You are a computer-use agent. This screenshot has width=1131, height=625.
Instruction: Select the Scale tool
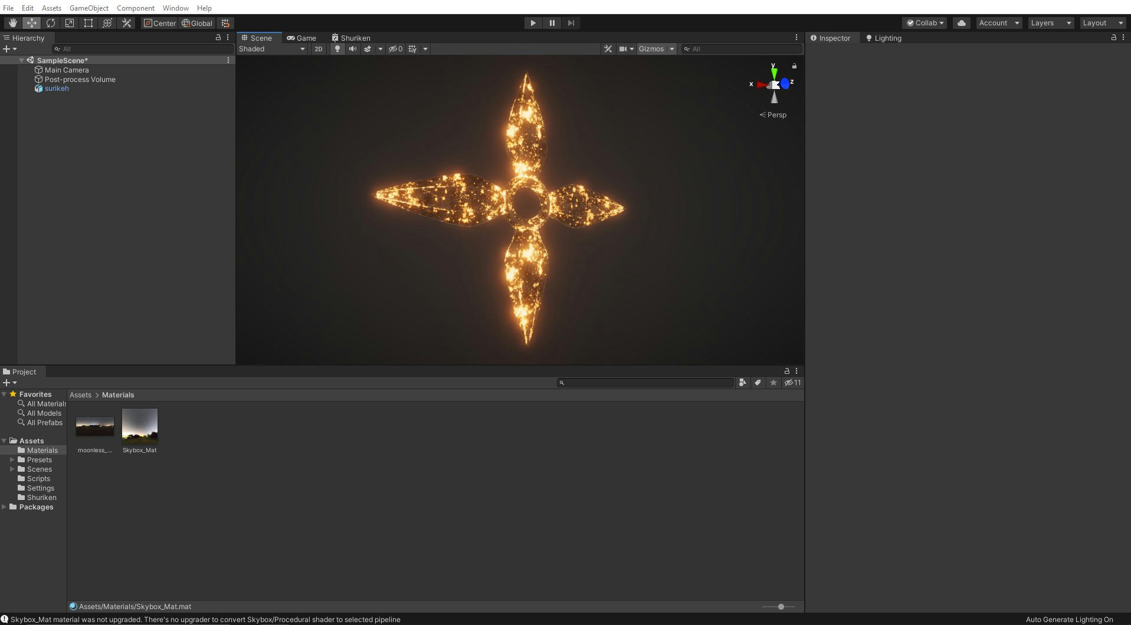tap(70, 23)
